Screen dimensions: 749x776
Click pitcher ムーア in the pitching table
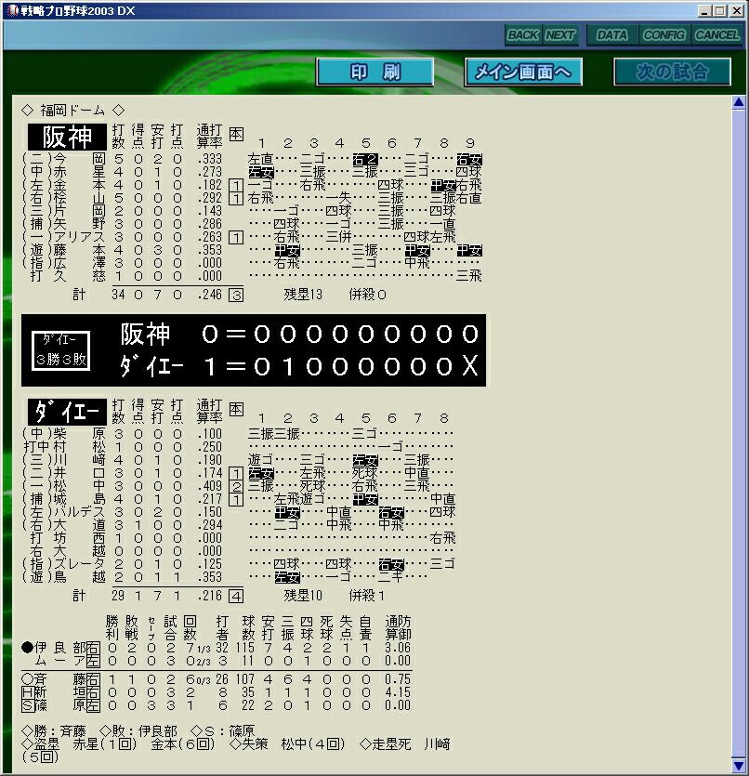pyautogui.click(x=60, y=661)
